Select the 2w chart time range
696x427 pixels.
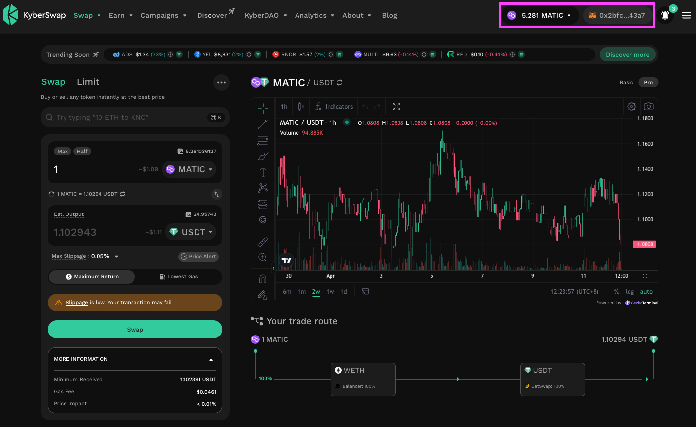point(316,292)
